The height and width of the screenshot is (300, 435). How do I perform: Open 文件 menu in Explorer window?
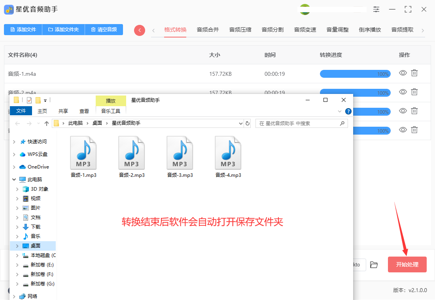click(21, 111)
